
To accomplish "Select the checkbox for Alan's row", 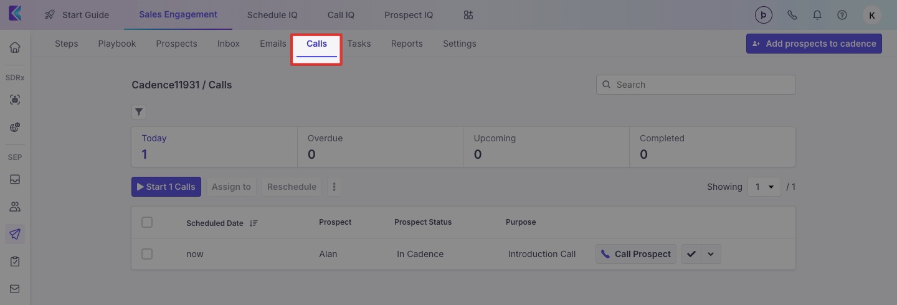I will point(147,254).
